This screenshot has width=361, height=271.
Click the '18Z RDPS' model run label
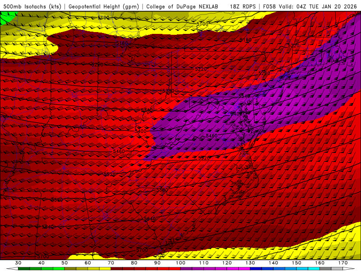(x=243, y=7)
